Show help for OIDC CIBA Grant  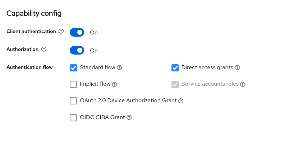tap(129, 117)
